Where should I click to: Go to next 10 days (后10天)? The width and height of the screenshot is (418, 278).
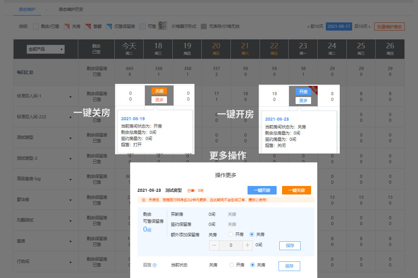pyautogui.click(x=362, y=27)
